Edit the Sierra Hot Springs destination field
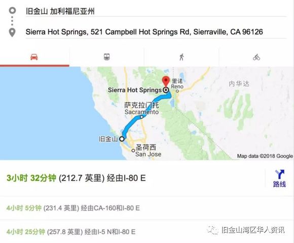Screen dimensions: 294x243 click(156, 32)
